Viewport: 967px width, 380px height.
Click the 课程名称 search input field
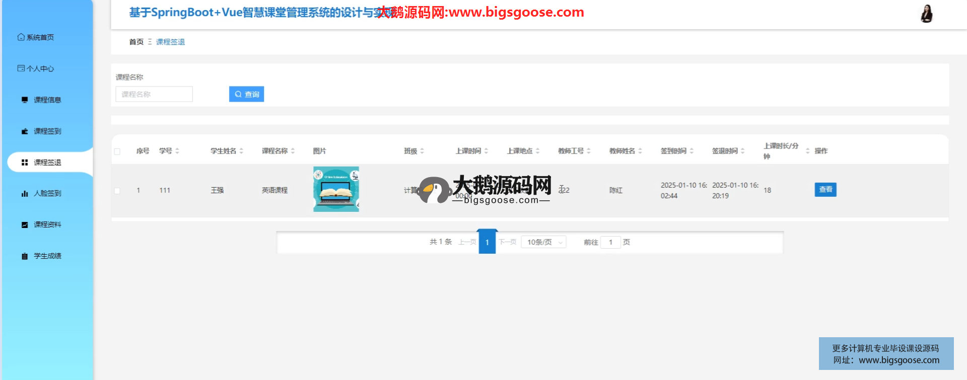[x=154, y=94]
